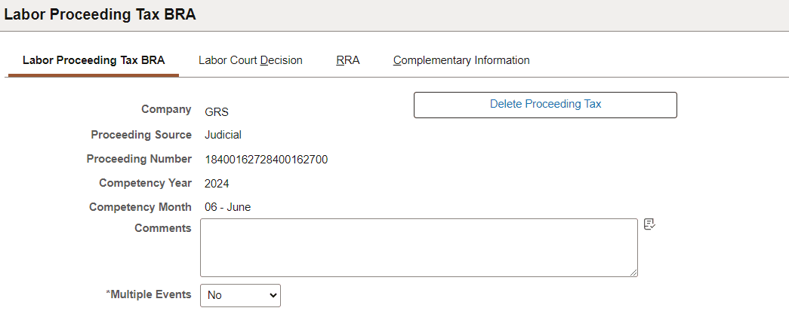
Task: Click the Proceeding Source field label
Action: pos(141,135)
